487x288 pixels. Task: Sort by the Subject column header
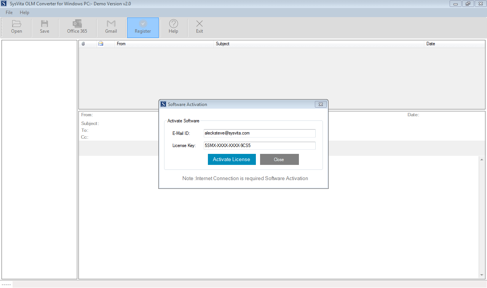coord(319,44)
